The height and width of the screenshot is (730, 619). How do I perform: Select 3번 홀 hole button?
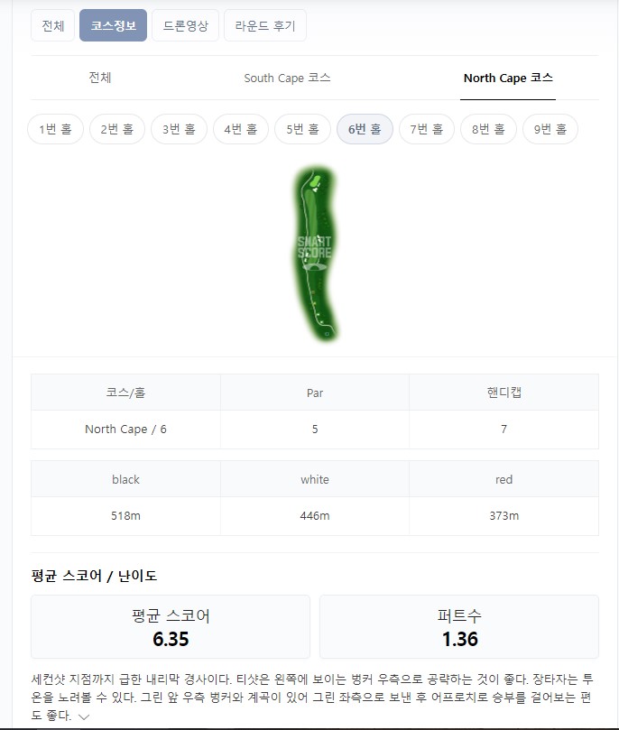click(179, 129)
